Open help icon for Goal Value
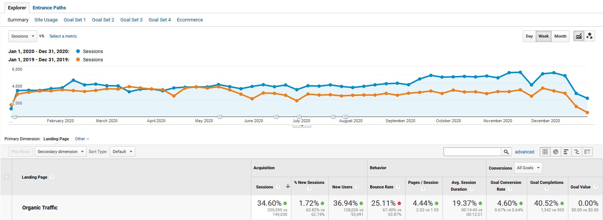 pyautogui.click(x=596, y=187)
